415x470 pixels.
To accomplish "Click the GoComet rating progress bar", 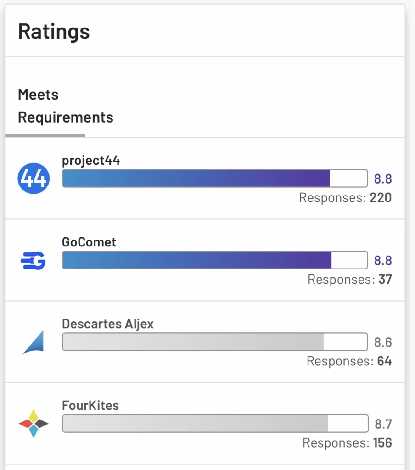I will tap(215, 260).
